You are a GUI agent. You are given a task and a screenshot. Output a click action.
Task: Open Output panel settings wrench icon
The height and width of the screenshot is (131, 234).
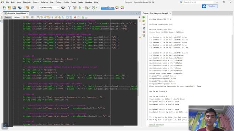(144, 28)
